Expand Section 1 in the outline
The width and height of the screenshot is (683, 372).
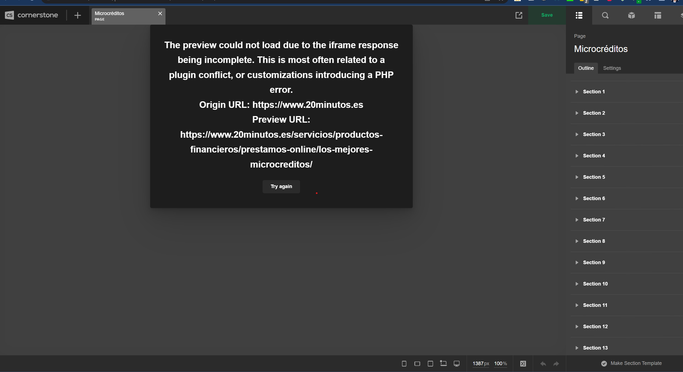(577, 92)
